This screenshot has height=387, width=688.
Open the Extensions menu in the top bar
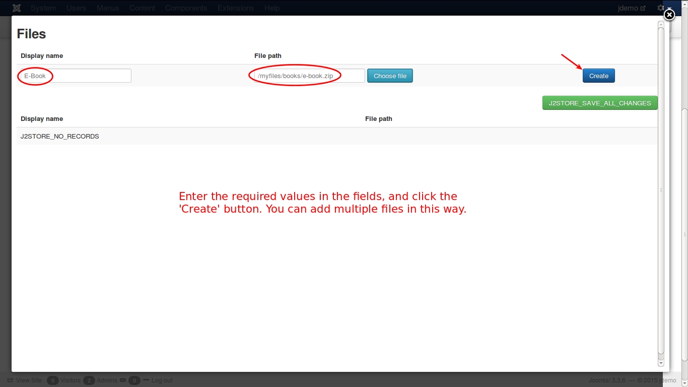click(x=236, y=8)
